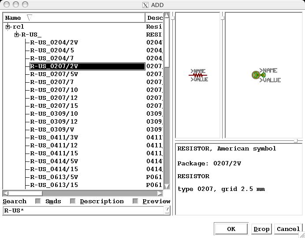The height and width of the screenshot is (238, 305).
Task: Toggle the Preview checkbox
Action: click(135, 201)
